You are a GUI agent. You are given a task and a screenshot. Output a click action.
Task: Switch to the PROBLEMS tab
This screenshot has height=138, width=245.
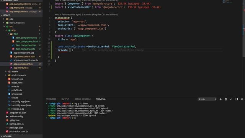pyautogui.click(x=51, y=99)
